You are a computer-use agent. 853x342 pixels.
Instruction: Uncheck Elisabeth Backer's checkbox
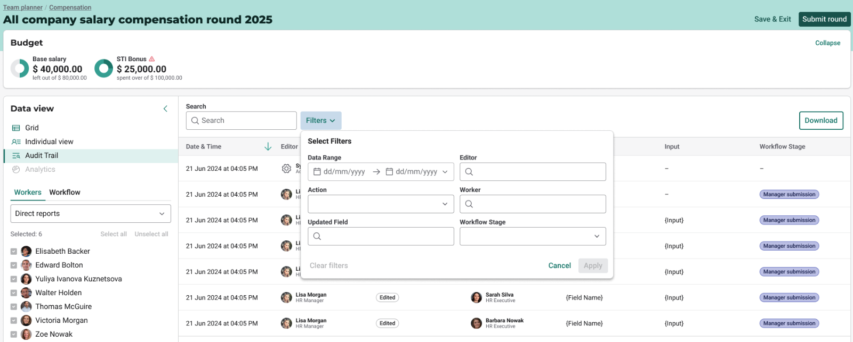click(x=14, y=252)
